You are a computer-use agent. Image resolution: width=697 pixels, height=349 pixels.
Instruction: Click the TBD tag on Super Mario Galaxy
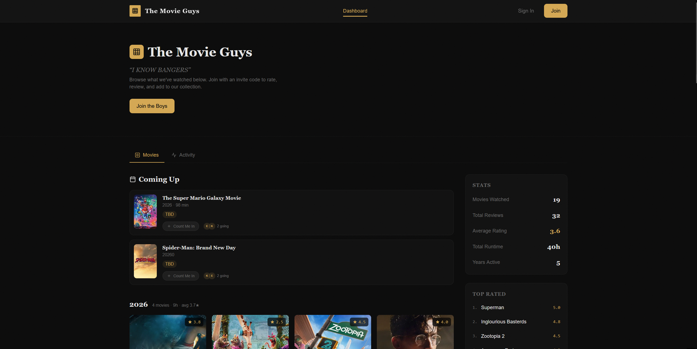tap(170, 214)
